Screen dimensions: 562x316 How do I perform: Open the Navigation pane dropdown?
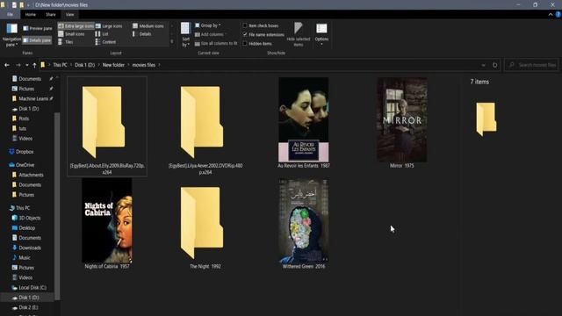pyautogui.click(x=11, y=35)
